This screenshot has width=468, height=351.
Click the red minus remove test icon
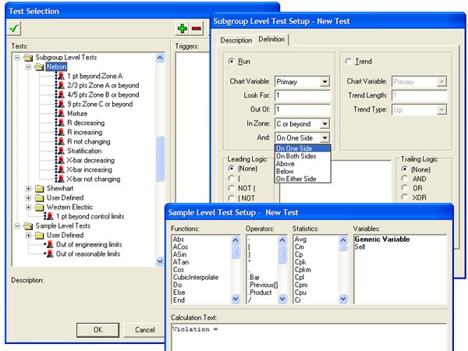pyautogui.click(x=196, y=28)
